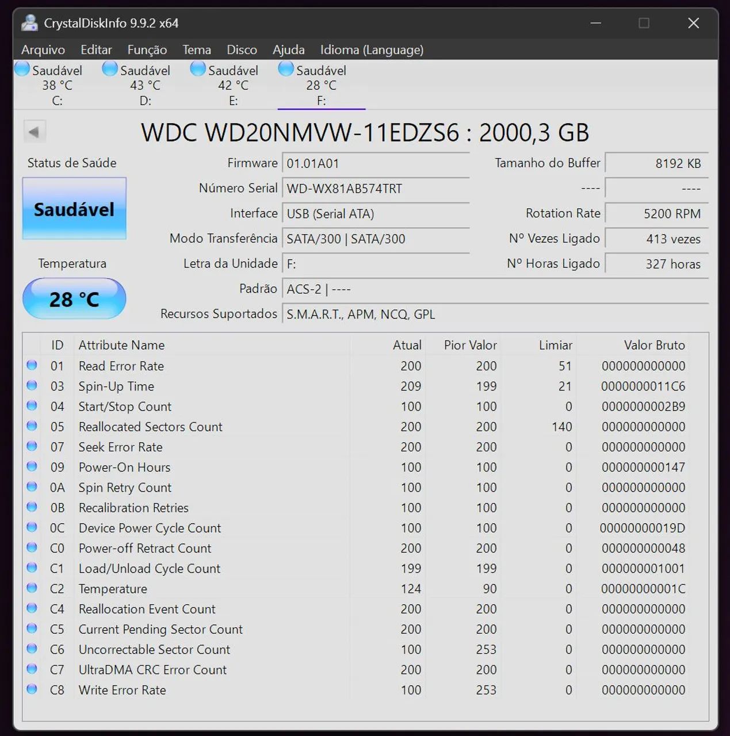730x736 pixels.
Task: Click status orb for Reallocated Sectors Count
Action: tap(32, 426)
